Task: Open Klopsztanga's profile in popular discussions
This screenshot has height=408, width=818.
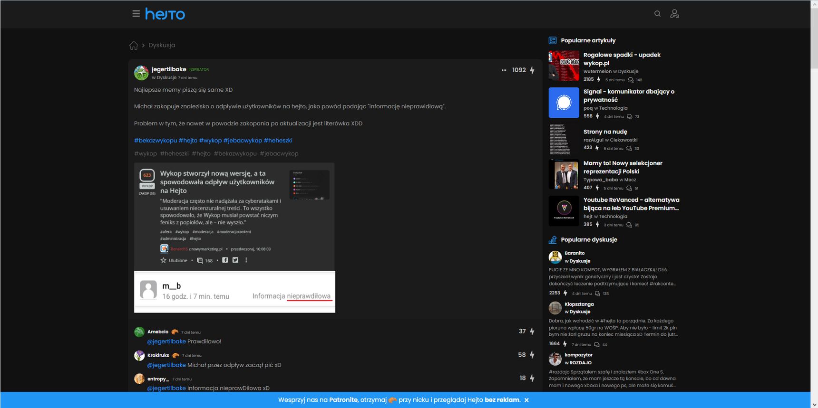Action: 579,304
